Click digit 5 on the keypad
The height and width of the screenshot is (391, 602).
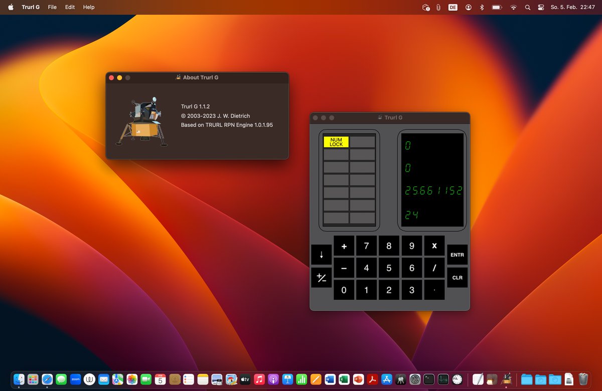[389, 268]
